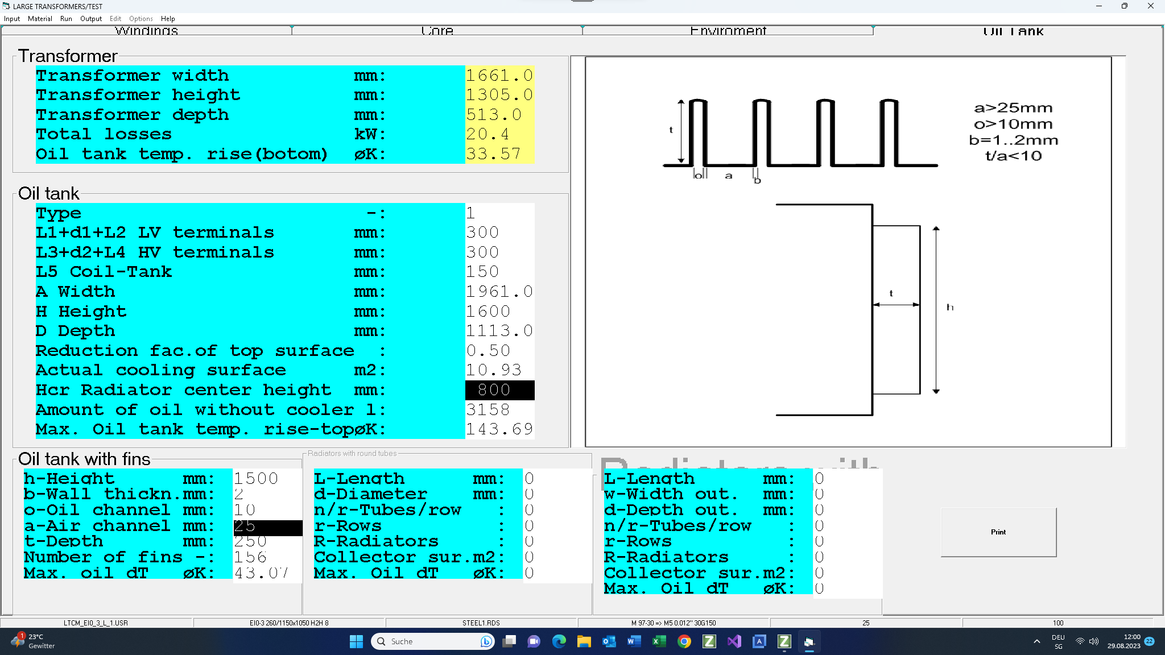Show hidden system tray icons
The image size is (1165, 655).
click(x=1036, y=641)
